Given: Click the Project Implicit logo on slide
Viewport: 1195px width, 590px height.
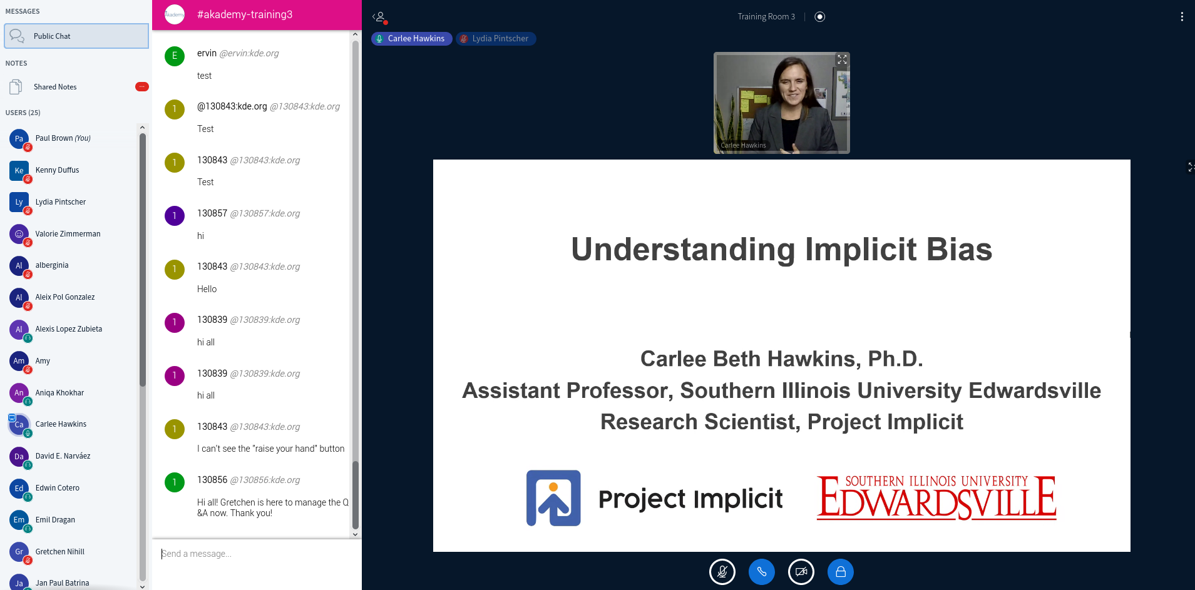Looking at the screenshot, I should 654,499.
